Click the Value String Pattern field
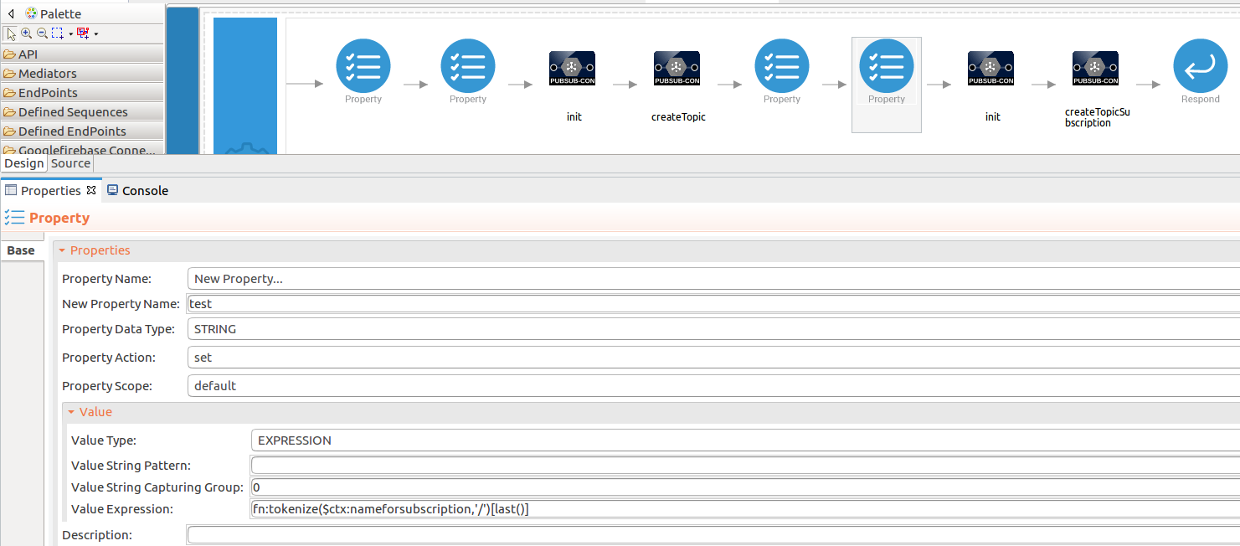Screen dimensions: 1240x546 click(x=745, y=466)
